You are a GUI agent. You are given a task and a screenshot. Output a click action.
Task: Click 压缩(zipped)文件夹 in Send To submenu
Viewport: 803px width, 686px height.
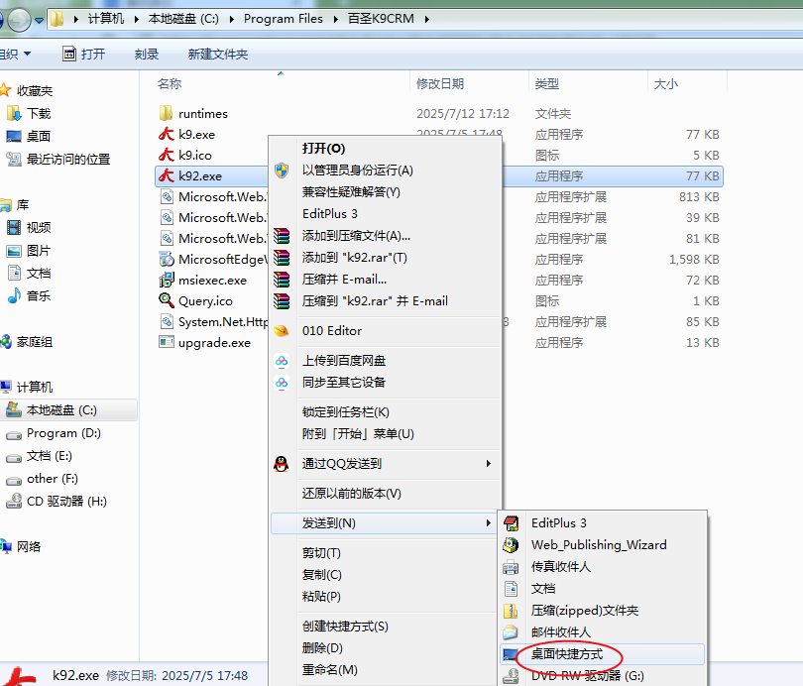(584, 610)
